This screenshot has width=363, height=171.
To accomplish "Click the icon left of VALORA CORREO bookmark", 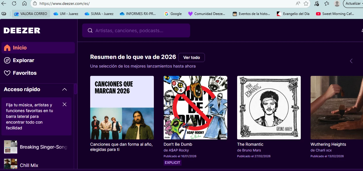I will point(4,14).
